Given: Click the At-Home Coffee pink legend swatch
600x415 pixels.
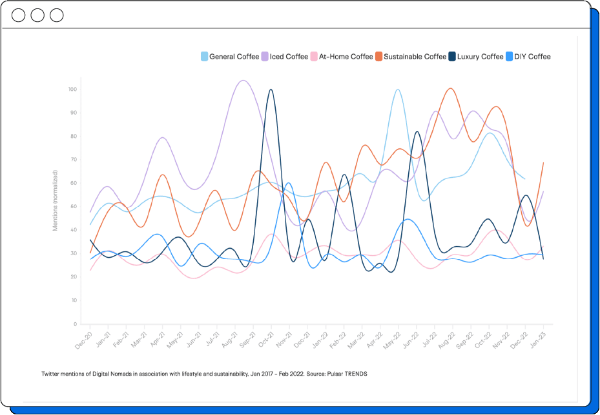Looking at the screenshot, I should click(314, 57).
